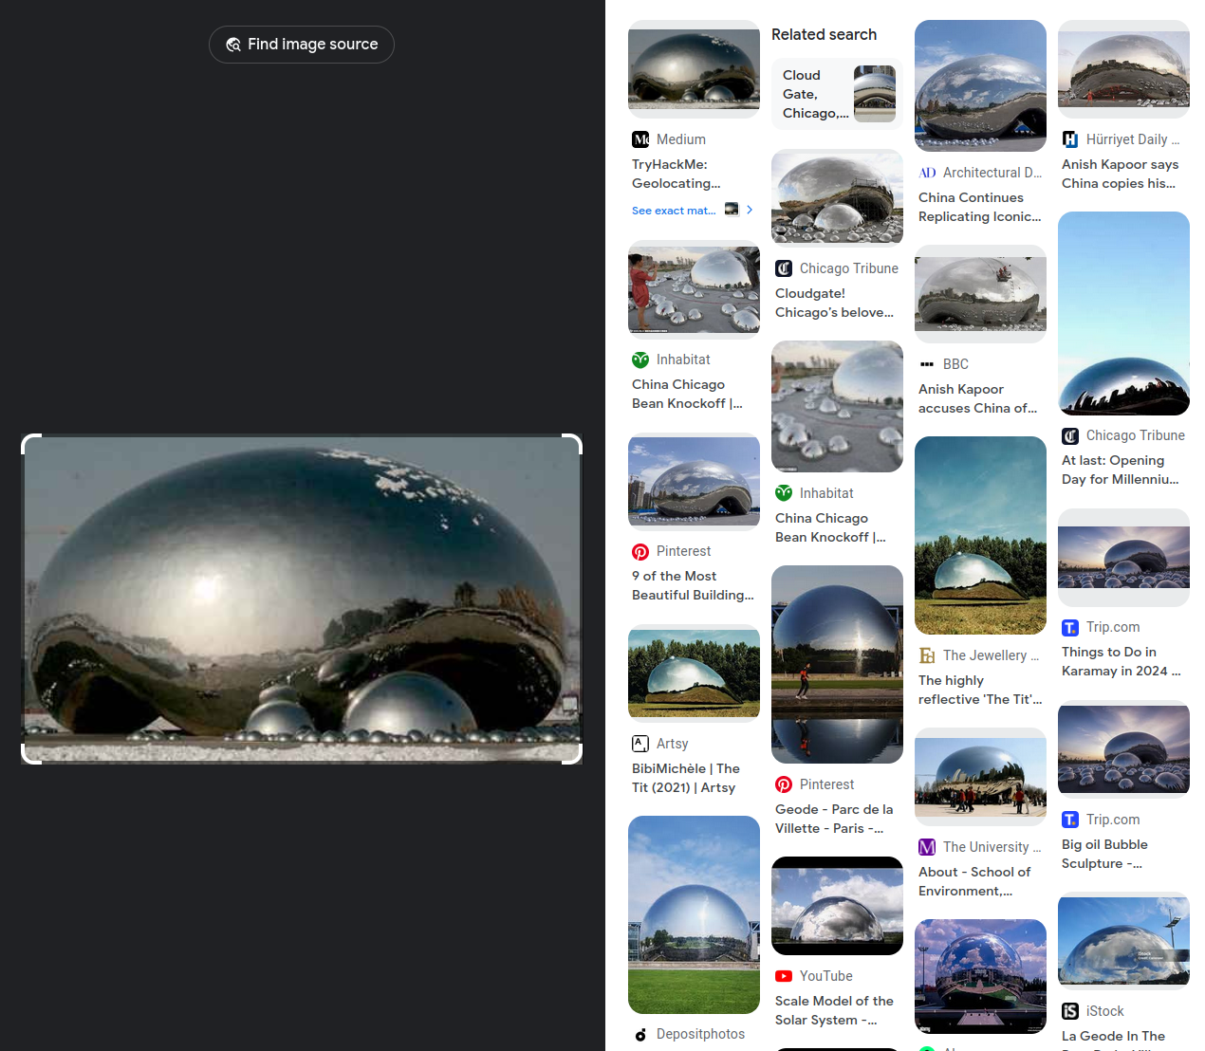Open Anish Kapoor says China copies link
The width and height of the screenshot is (1205, 1051).
1120,174
